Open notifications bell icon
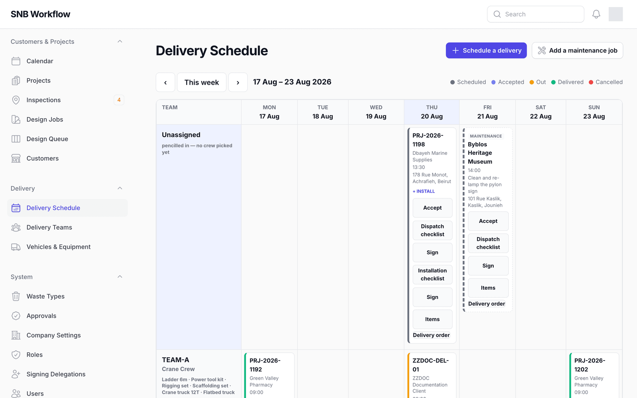This screenshot has width=637, height=398. click(596, 14)
